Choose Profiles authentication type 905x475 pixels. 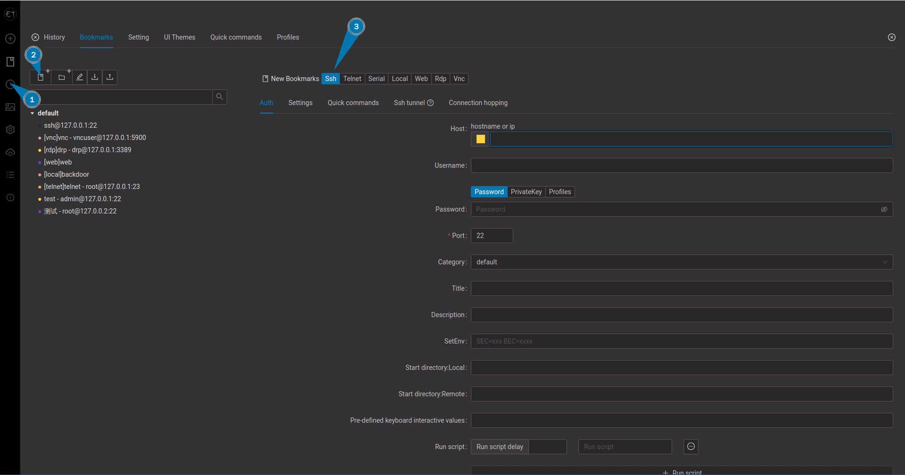click(x=560, y=192)
